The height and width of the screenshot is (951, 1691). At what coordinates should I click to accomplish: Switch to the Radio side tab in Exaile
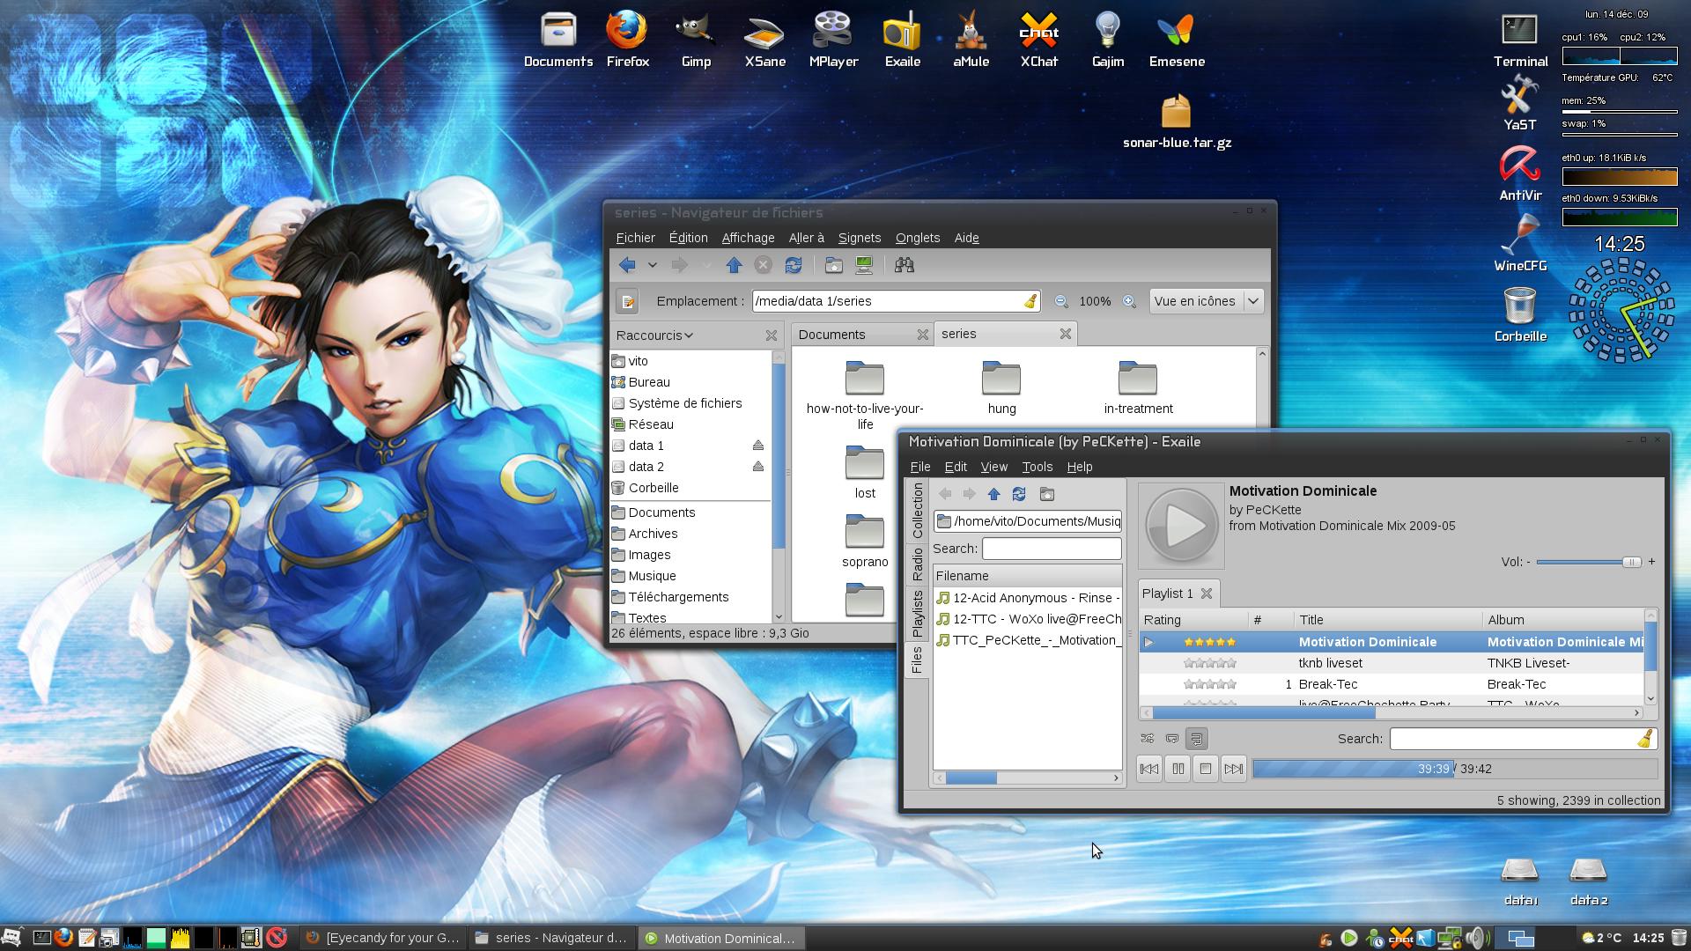(x=917, y=564)
